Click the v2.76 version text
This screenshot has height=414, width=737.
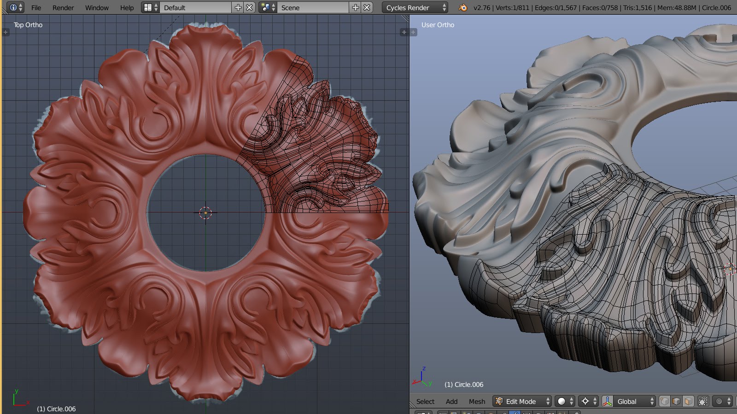[482, 7]
